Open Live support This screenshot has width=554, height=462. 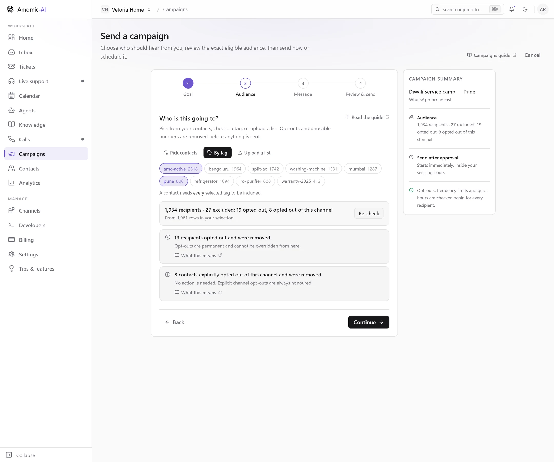tap(46, 81)
